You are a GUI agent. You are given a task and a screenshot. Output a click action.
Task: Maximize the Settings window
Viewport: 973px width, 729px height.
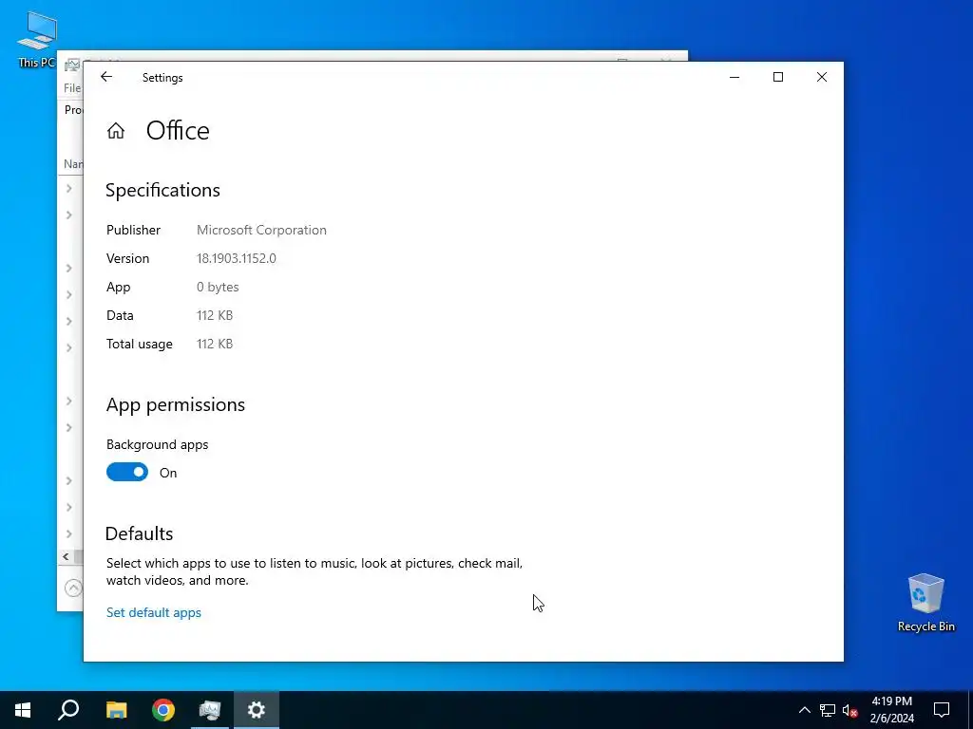pos(778,77)
